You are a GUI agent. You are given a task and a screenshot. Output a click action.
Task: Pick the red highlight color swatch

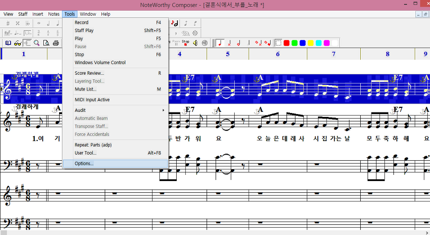coord(286,43)
